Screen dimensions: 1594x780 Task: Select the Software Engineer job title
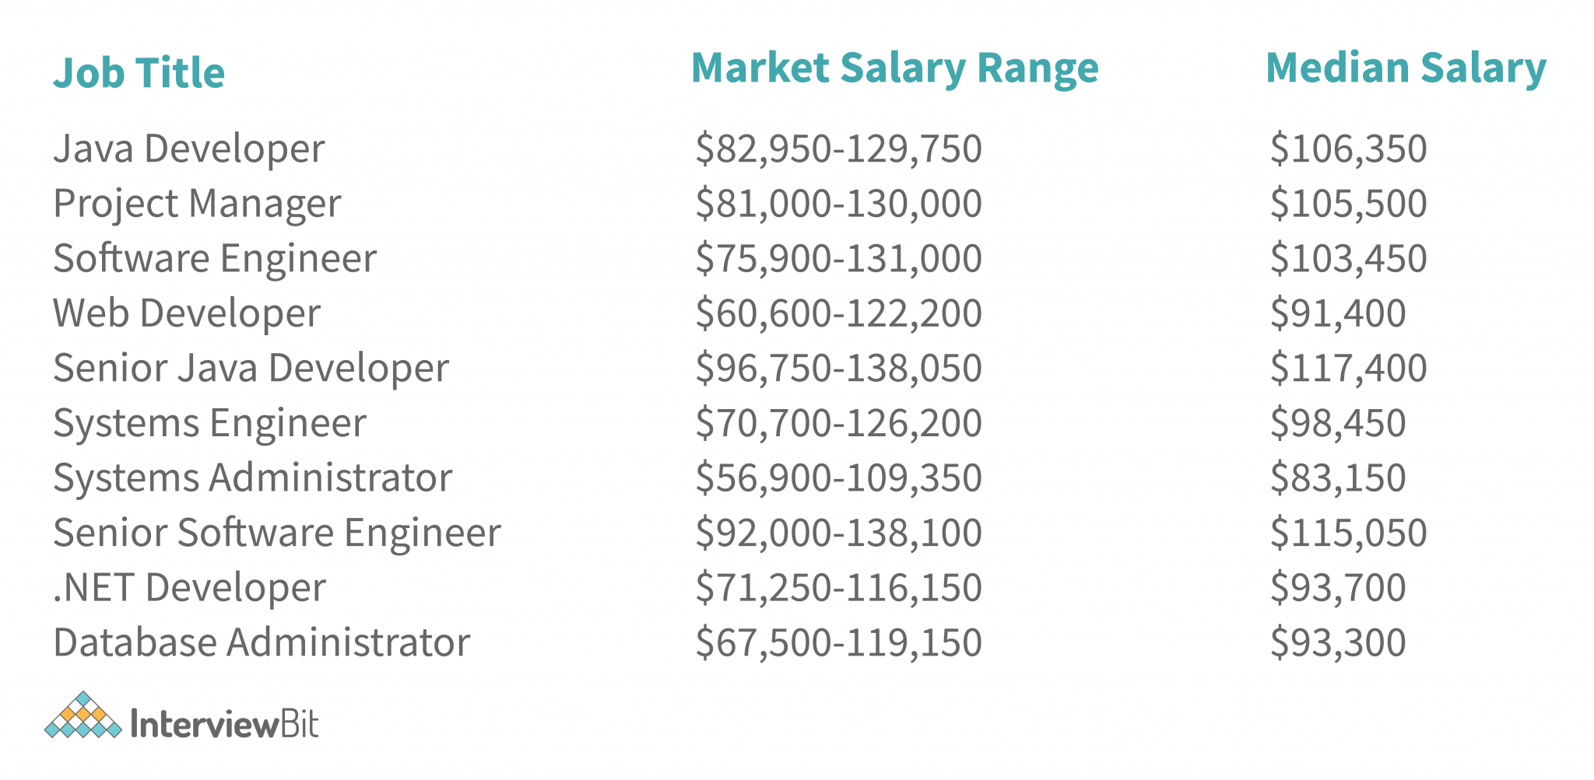pos(215,258)
